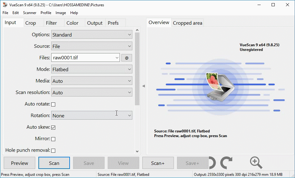Click the @ button next to Files

127,58
